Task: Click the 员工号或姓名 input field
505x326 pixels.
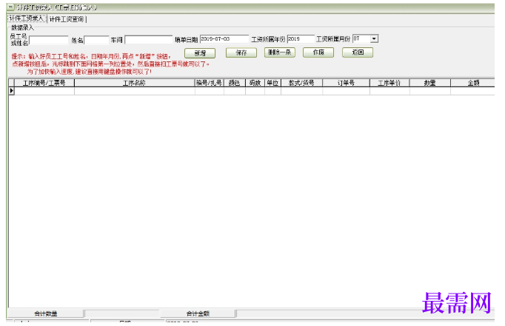Action: click(x=49, y=40)
